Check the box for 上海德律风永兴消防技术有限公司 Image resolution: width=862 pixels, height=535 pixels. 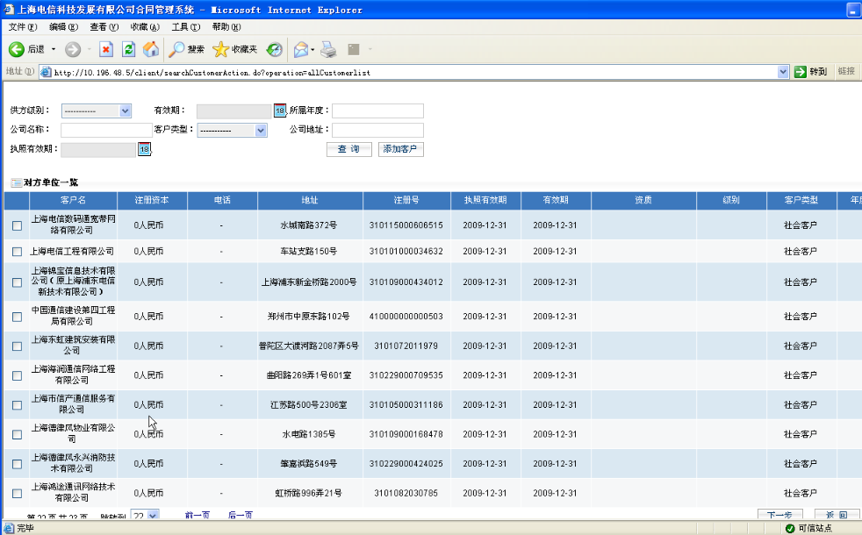(x=17, y=464)
